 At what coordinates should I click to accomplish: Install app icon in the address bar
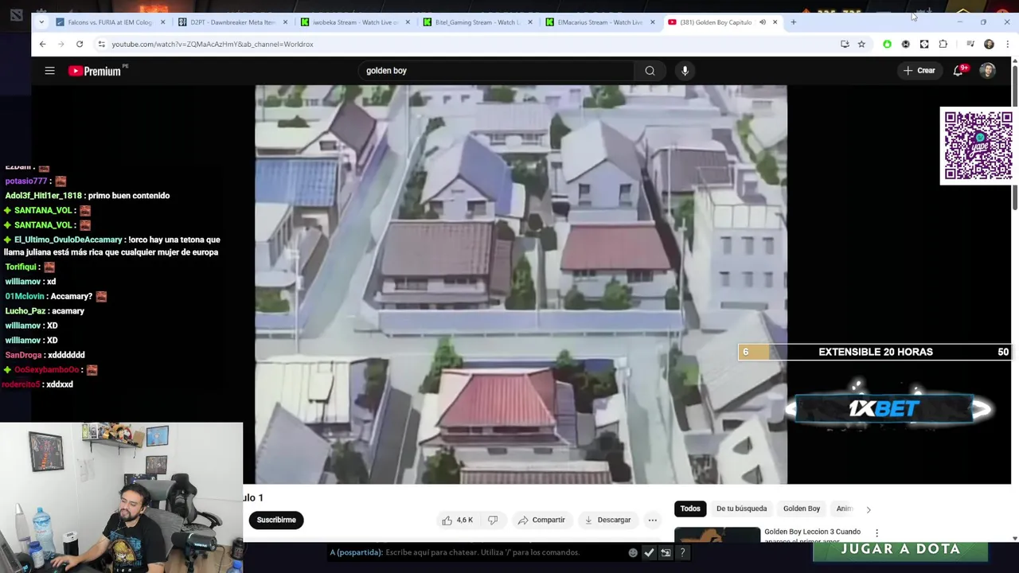(845, 45)
